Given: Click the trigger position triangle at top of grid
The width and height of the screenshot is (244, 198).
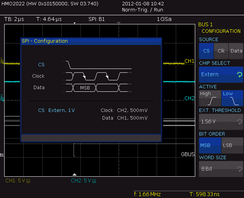Looking at the screenshot, I should [x=119, y=24].
